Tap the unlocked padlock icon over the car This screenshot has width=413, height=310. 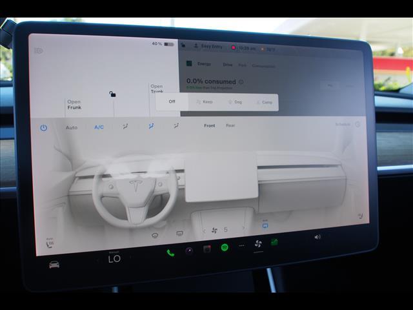click(112, 94)
